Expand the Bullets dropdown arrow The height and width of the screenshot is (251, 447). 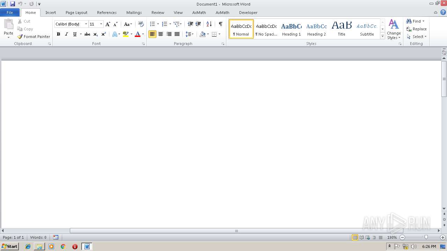[x=158, y=24]
